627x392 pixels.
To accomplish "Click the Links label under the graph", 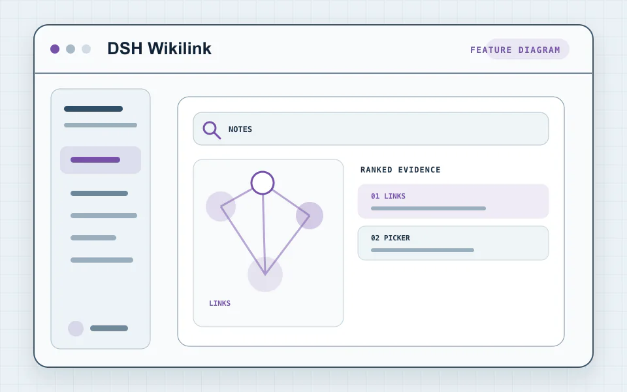I will 219,303.
